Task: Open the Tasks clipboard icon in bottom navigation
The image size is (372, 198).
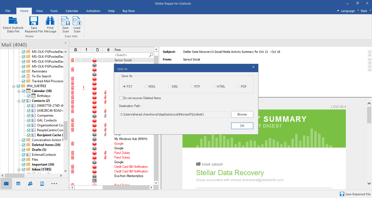Action: tap(42, 184)
